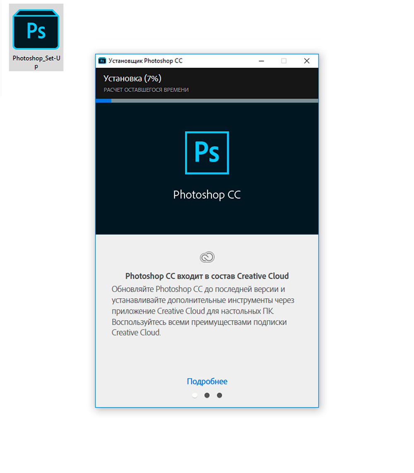Select the first slide indicator dot
The width and height of the screenshot is (414, 473).
195,395
